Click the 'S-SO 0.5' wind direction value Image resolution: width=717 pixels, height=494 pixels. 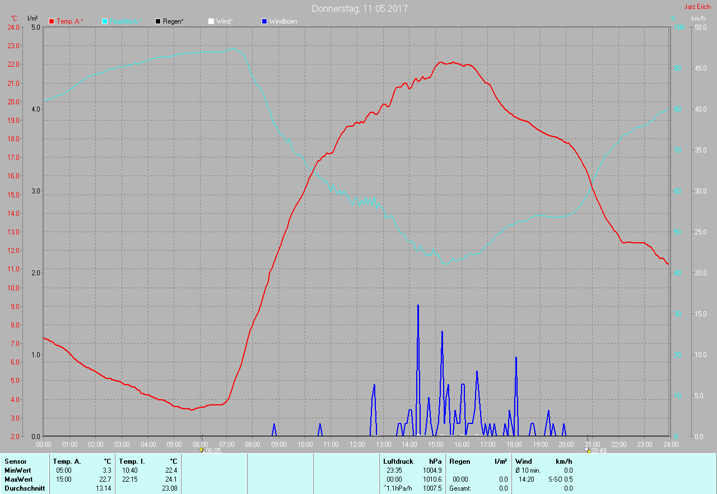(x=560, y=479)
